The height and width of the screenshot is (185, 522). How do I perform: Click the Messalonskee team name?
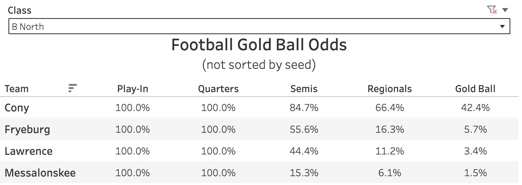click(x=40, y=173)
